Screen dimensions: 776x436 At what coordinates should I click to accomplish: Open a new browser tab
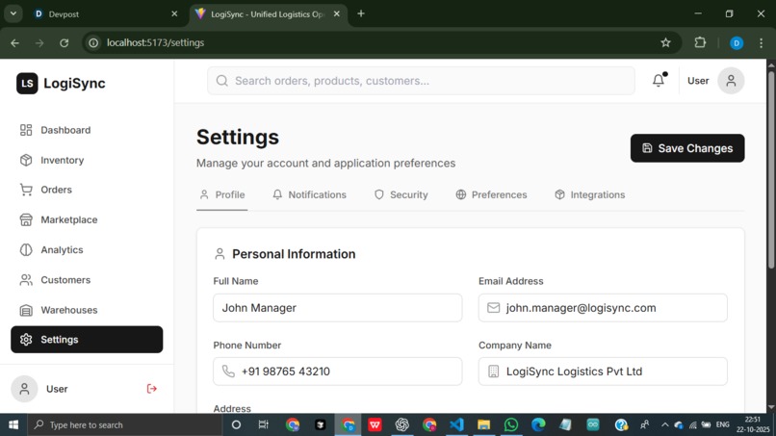pyautogui.click(x=361, y=13)
